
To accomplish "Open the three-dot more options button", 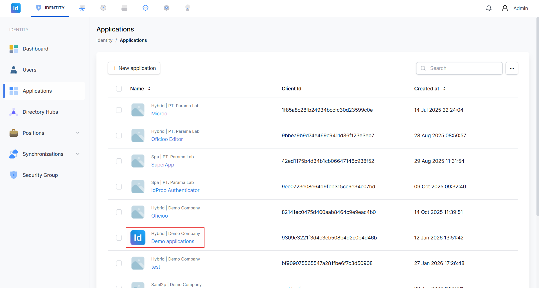I will click(x=512, y=68).
